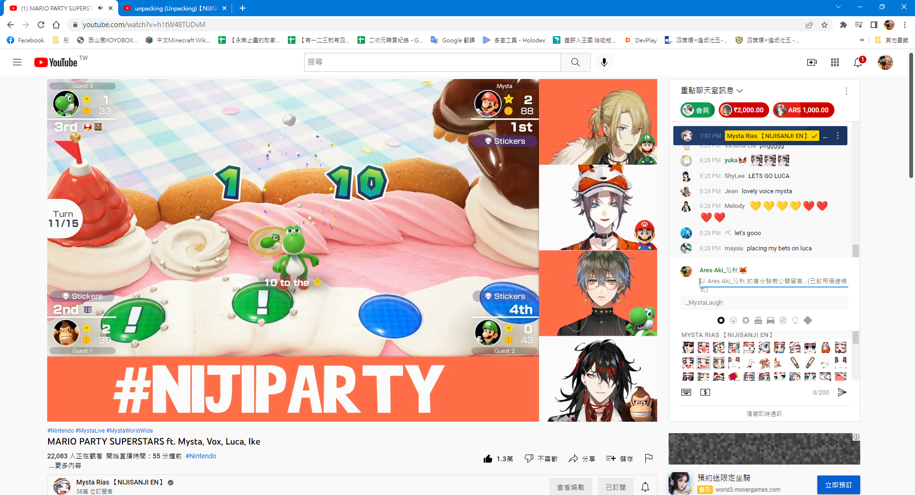The image size is (915, 495).
Task: Toggle the subscribed 已訂閱 button
Action: [616, 487]
